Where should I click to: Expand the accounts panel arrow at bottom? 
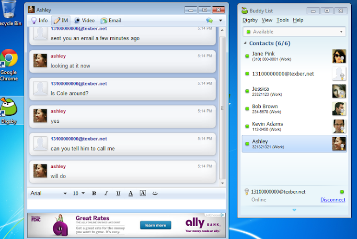(294, 210)
